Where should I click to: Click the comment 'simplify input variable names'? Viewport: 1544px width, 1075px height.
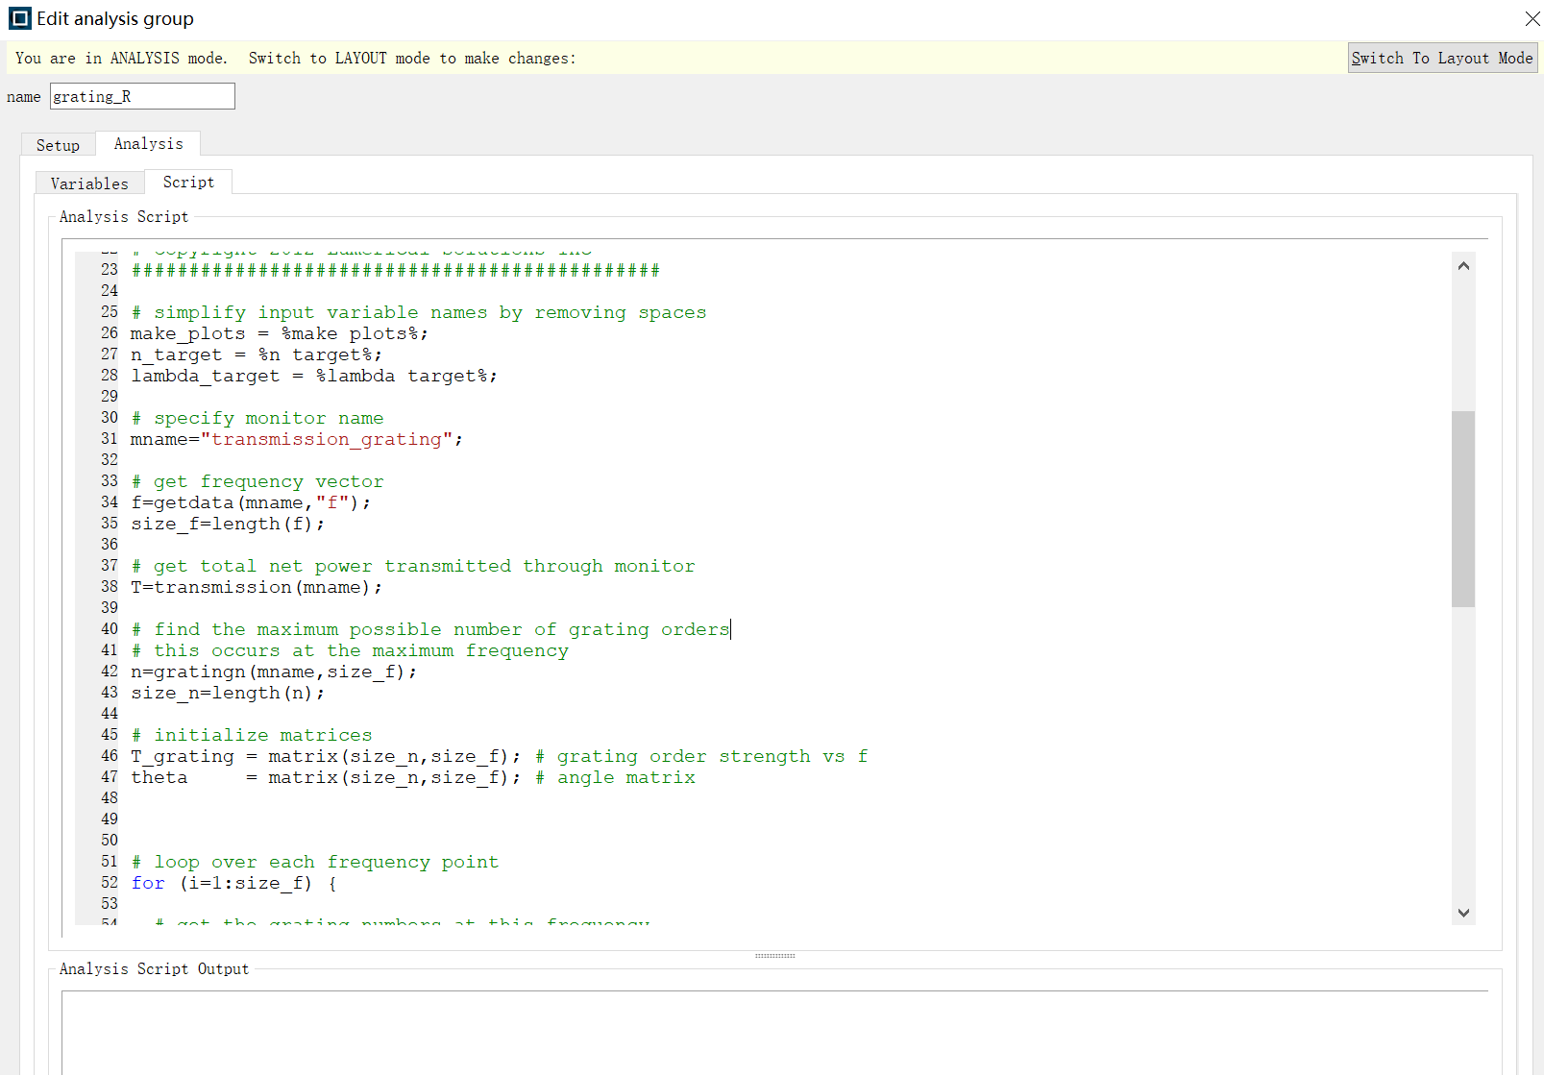[x=419, y=312]
